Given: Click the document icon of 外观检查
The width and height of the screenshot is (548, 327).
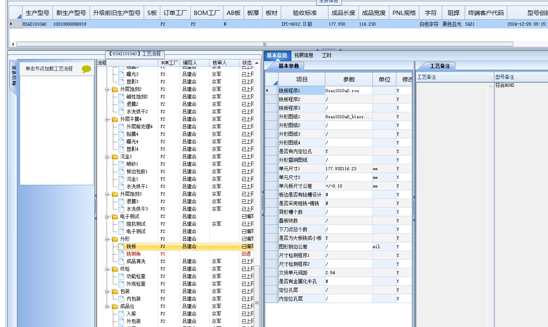Looking at the screenshot, I should pos(121,284).
